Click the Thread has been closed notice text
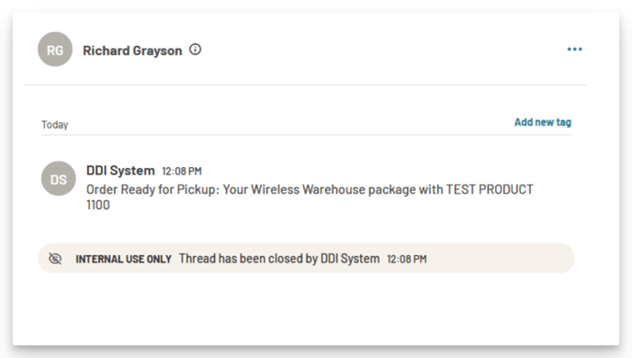The height and width of the screenshot is (358, 632). tap(279, 259)
